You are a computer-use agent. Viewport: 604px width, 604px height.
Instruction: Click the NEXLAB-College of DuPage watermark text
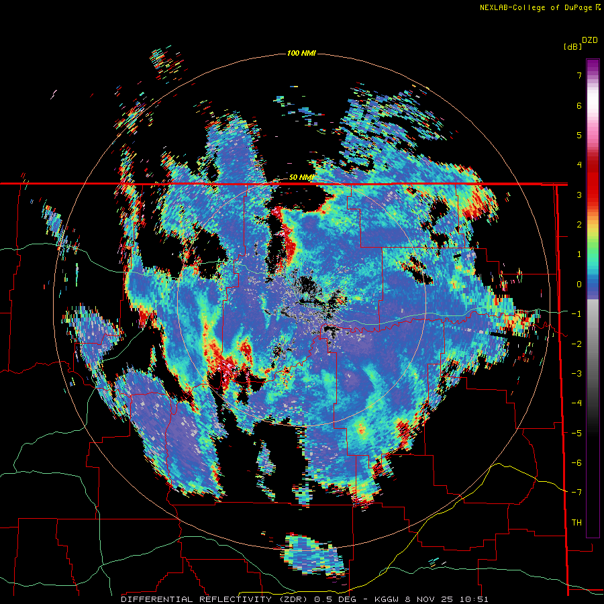click(x=540, y=7)
